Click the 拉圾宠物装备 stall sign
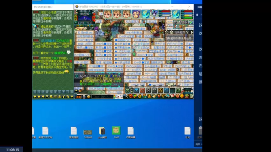The image size is (271, 152). click(x=85, y=36)
